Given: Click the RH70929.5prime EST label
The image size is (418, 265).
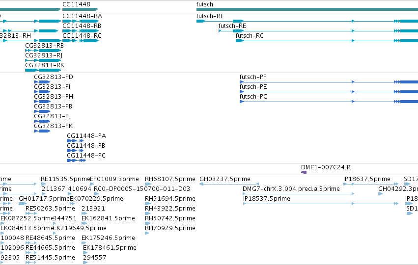Looking at the screenshot, I should (x=170, y=228).
